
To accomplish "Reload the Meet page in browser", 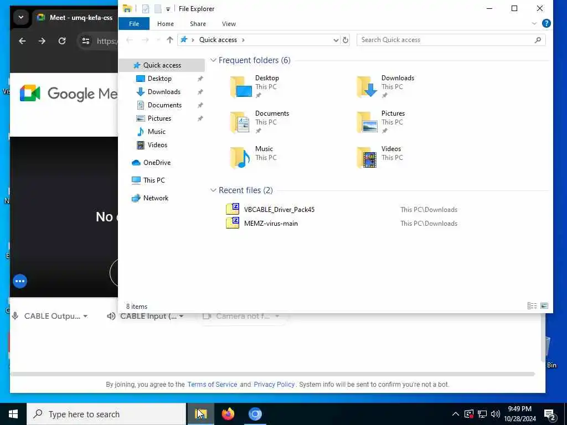I will pyautogui.click(x=62, y=41).
